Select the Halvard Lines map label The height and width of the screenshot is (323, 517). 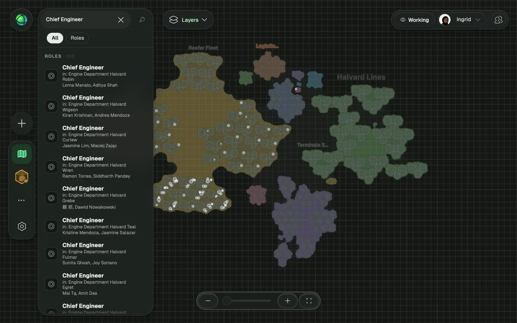[361, 77]
